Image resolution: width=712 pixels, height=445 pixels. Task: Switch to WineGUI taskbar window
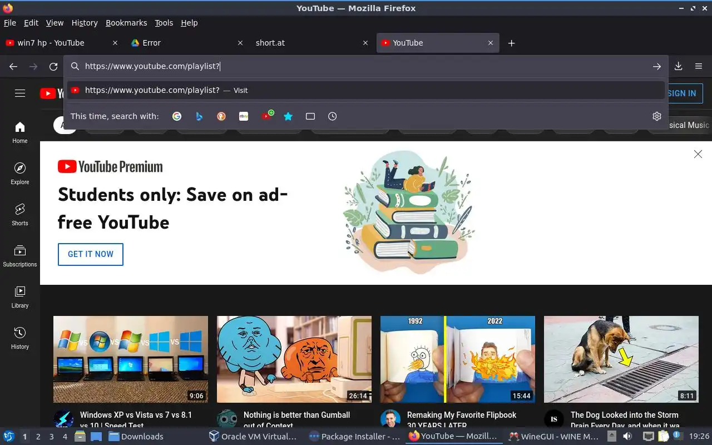click(554, 437)
